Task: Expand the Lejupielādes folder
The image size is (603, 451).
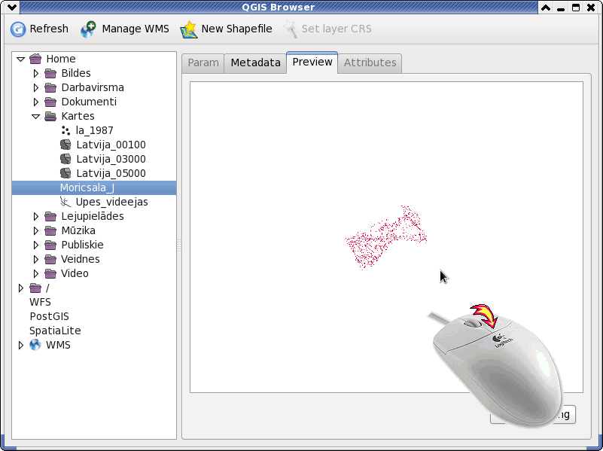Action: pyautogui.click(x=36, y=216)
